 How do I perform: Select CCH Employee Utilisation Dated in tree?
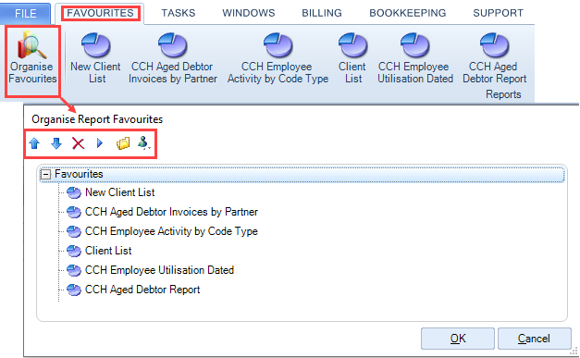coord(159,270)
